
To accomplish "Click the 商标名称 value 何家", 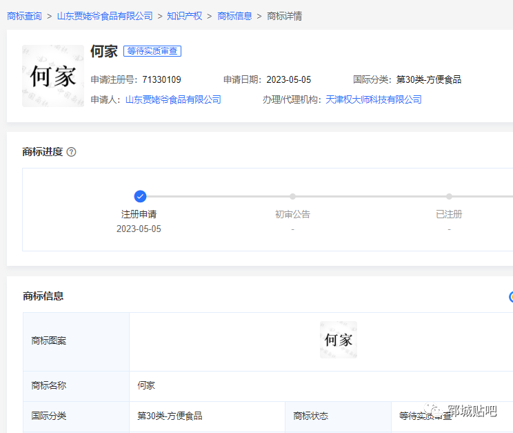I will click(x=146, y=385).
